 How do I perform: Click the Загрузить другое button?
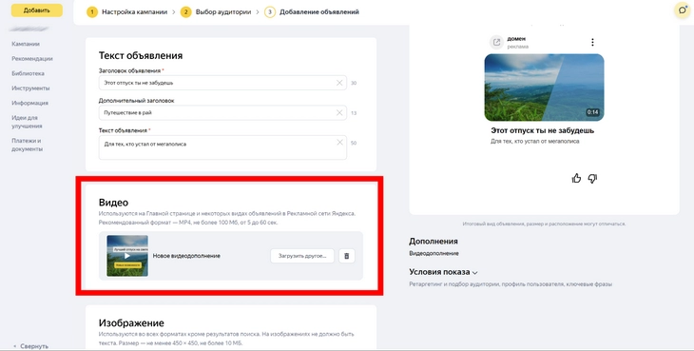click(x=302, y=256)
